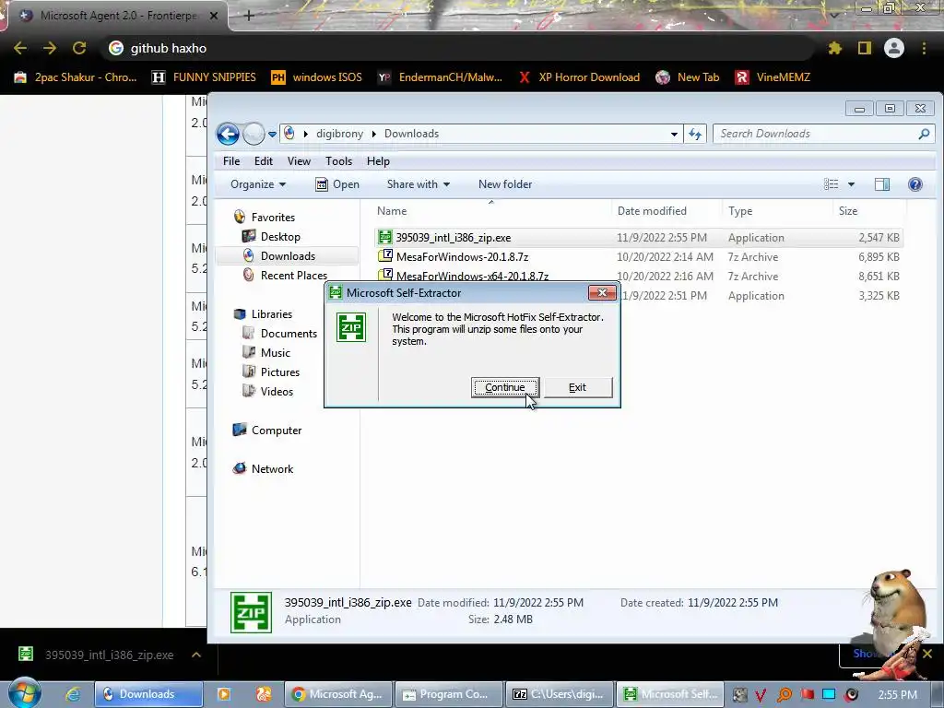
Task: Expand the download item options chevron
Action: coord(196,655)
